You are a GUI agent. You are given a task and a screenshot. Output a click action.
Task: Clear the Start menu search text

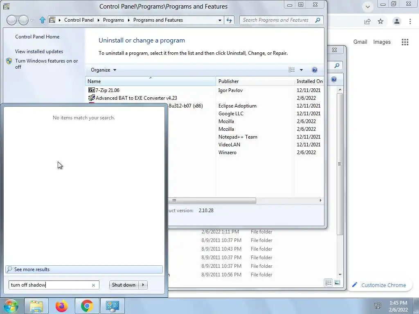(94, 285)
